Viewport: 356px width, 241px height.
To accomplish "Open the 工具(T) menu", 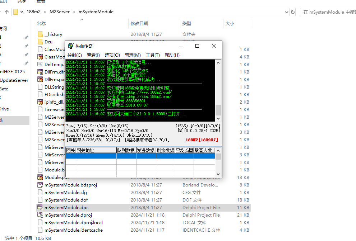I will (153, 55).
